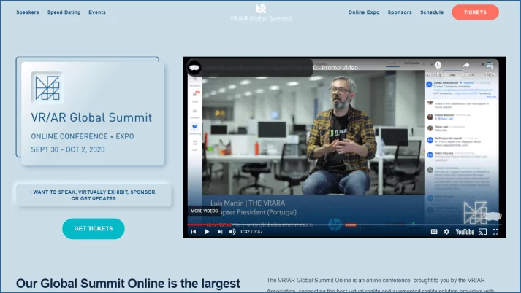521x293 pixels.
Task: Open the video on YouTube
Action: pyautogui.click(x=465, y=232)
